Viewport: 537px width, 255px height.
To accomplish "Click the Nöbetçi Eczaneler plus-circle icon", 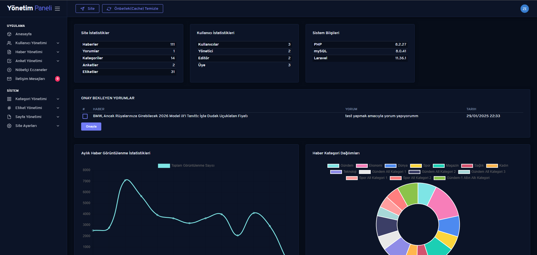I will click(9, 70).
